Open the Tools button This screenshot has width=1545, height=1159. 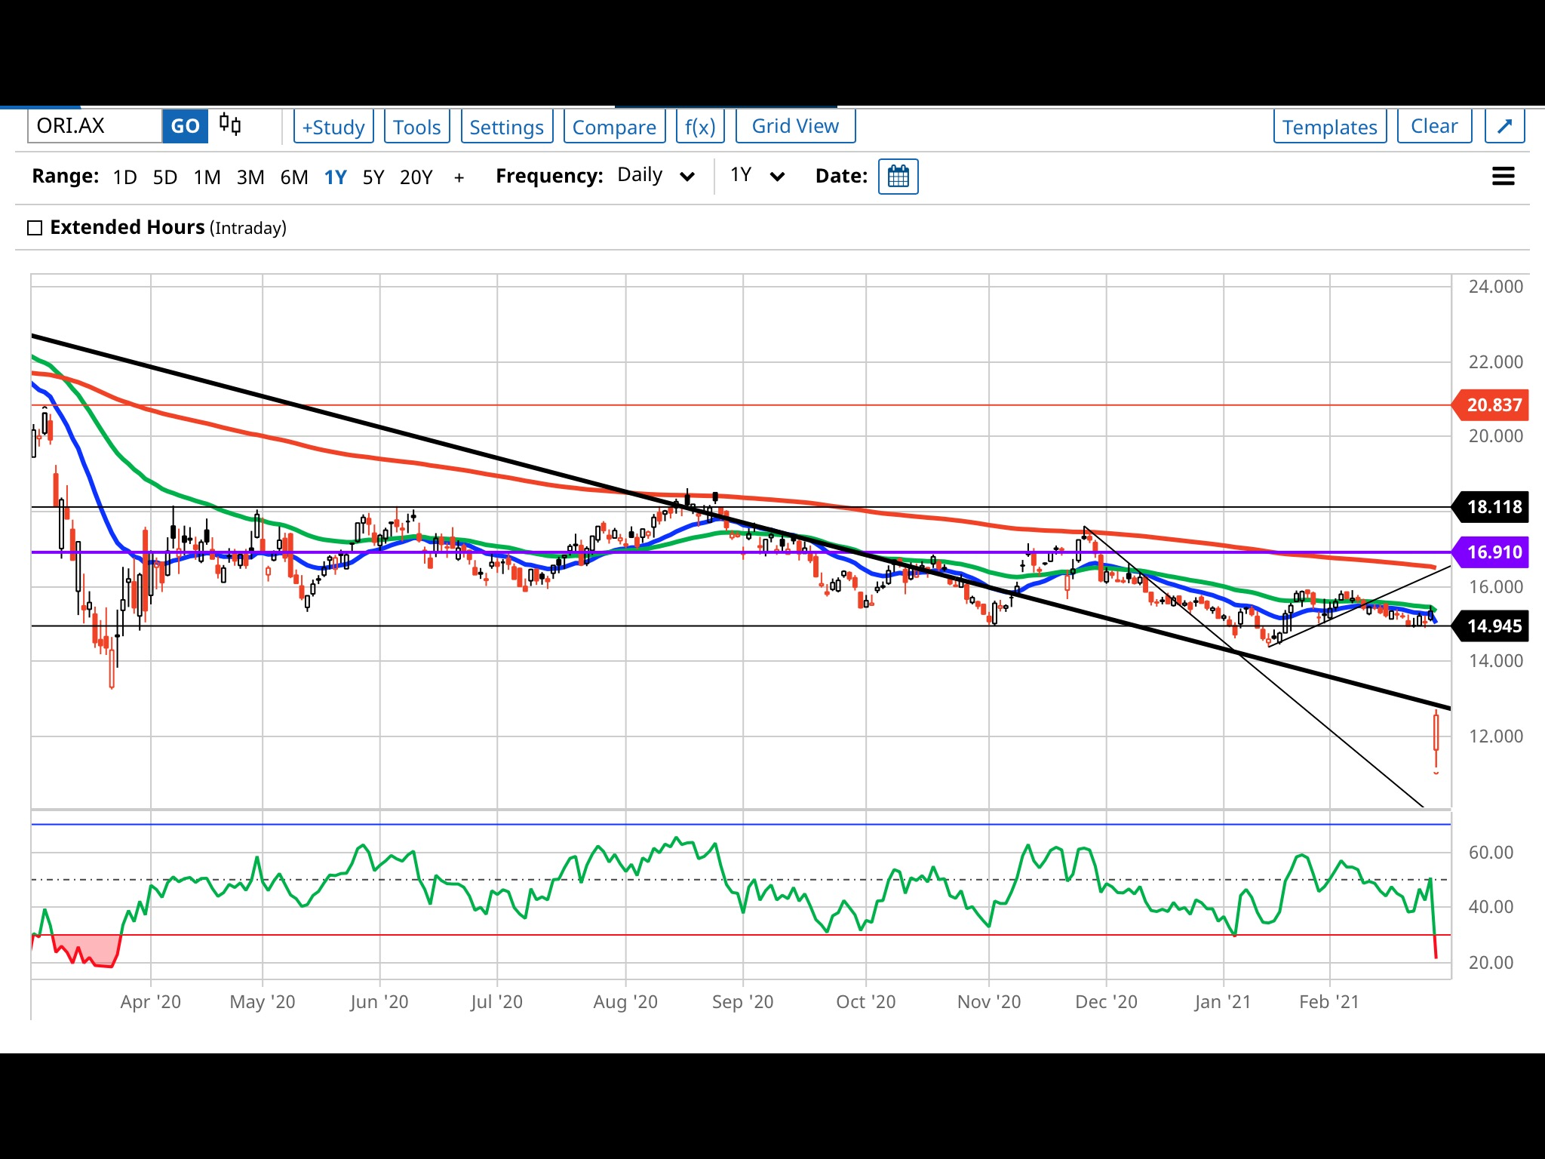(x=416, y=126)
